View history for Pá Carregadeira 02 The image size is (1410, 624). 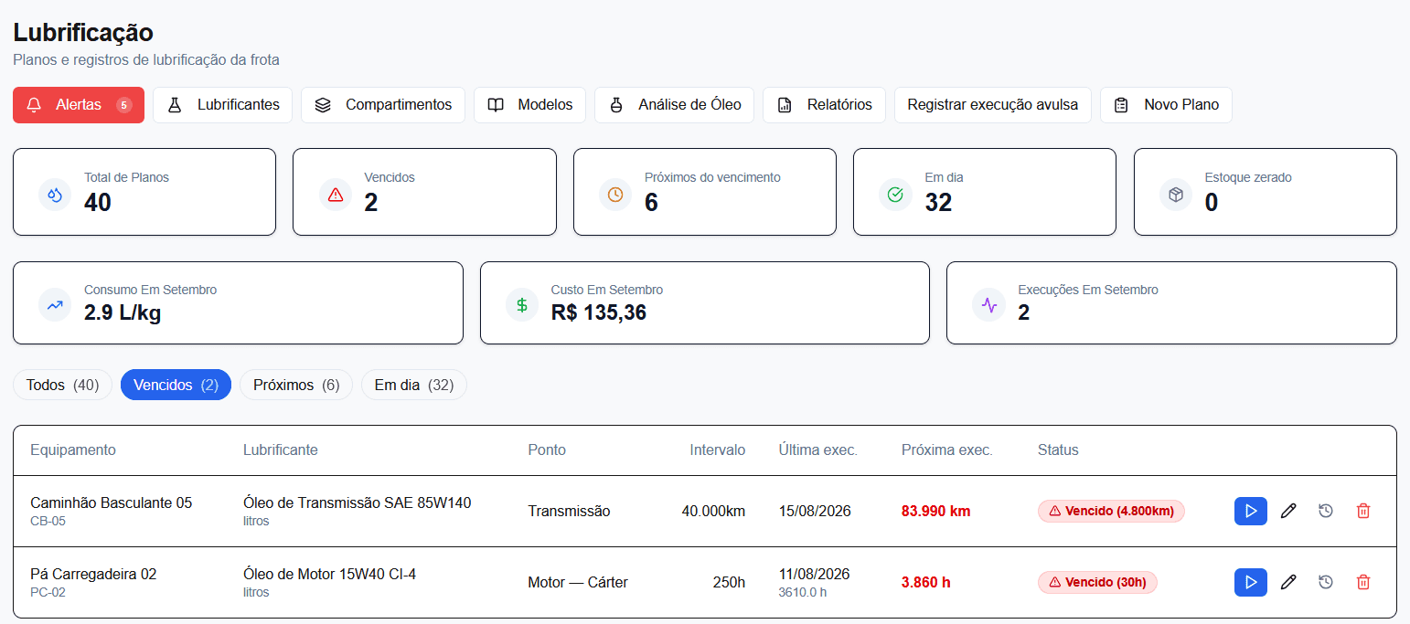pyautogui.click(x=1326, y=582)
